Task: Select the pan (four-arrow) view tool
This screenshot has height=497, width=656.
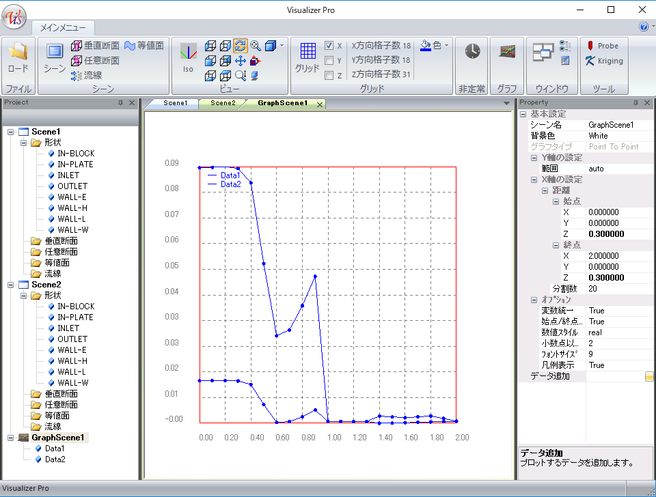Action: click(x=240, y=61)
